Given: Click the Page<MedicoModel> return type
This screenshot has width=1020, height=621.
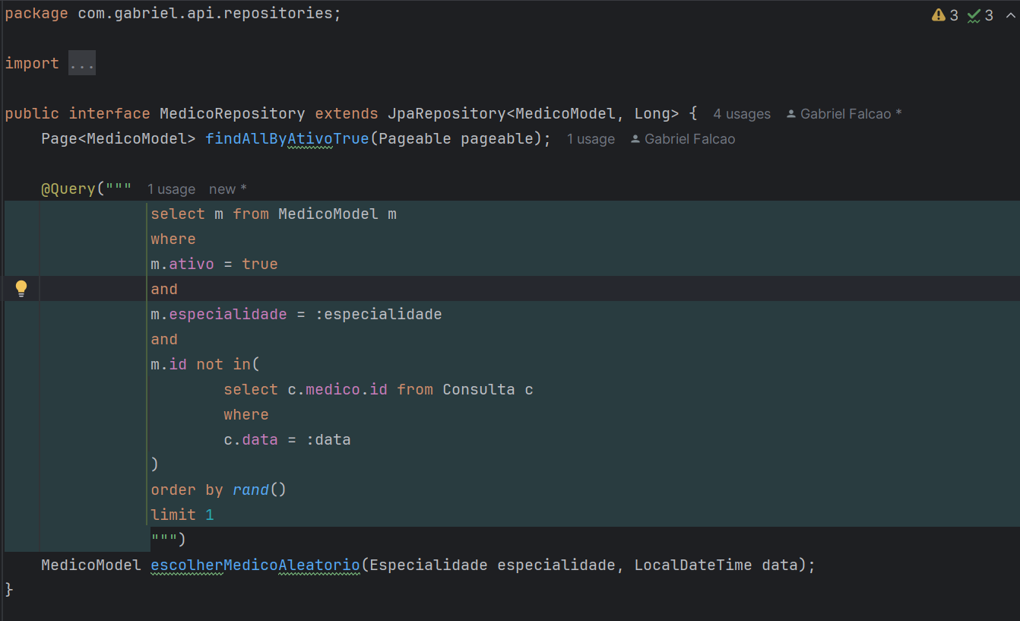Looking at the screenshot, I should (119, 139).
